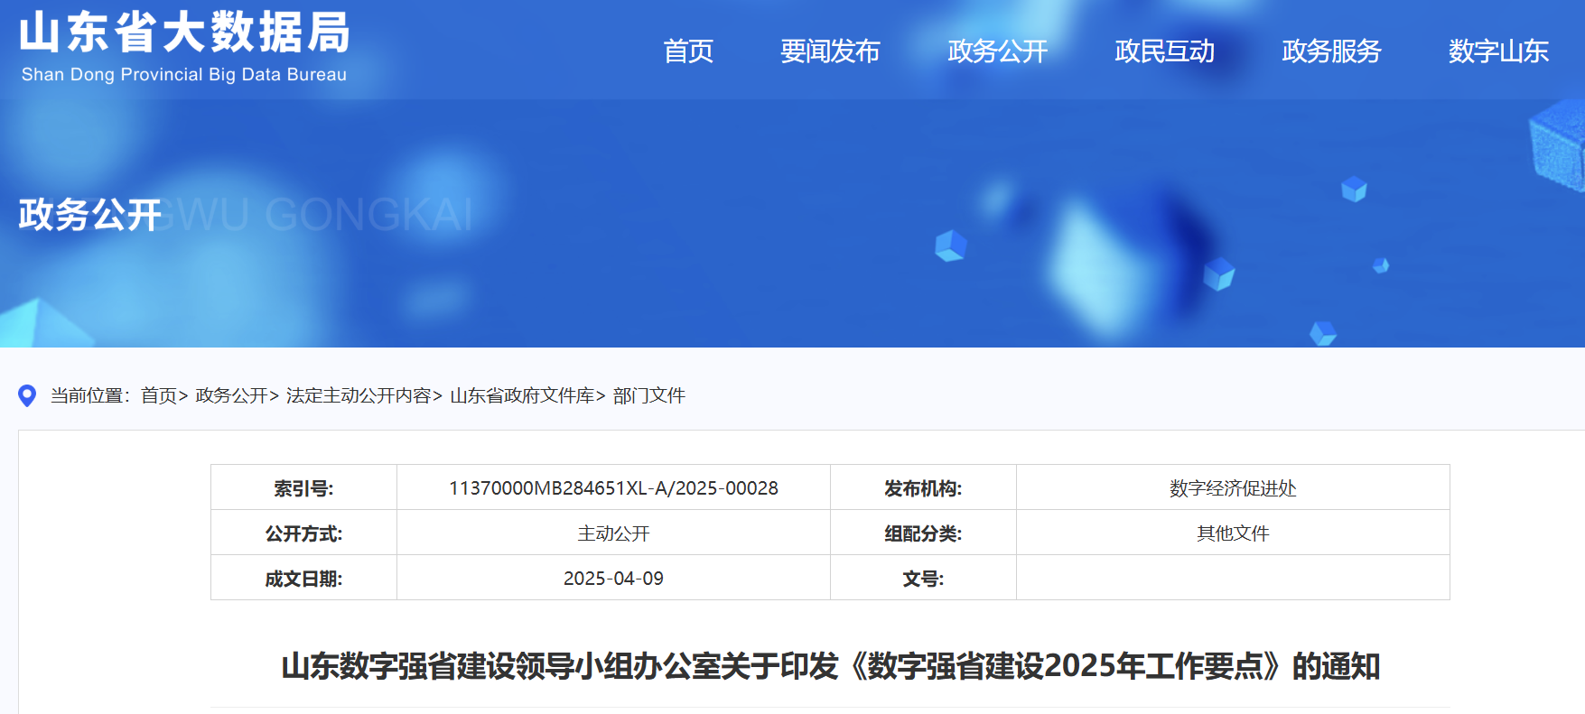Open the 数字山东 navigation item

[1498, 51]
